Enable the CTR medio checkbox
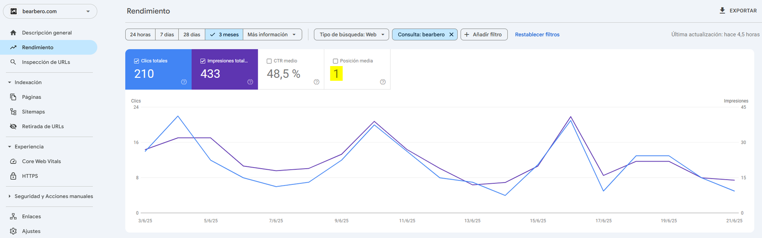This screenshot has height=238, width=762. point(269,61)
